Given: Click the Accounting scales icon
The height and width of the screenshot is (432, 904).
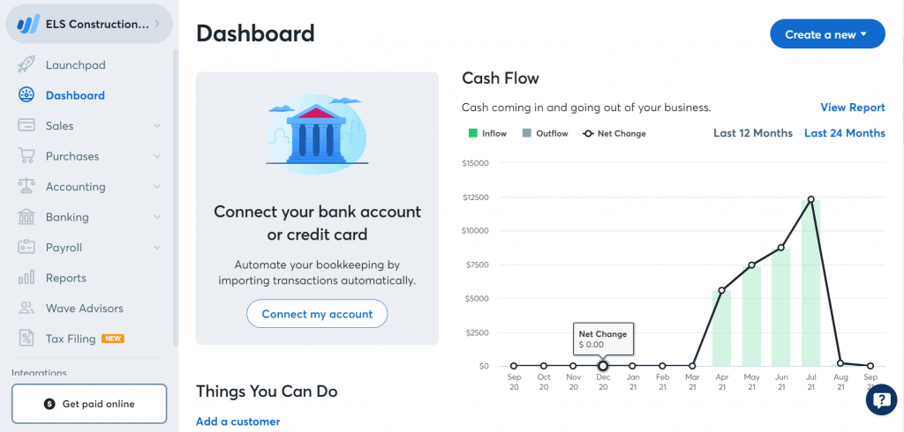Looking at the screenshot, I should click(26, 187).
